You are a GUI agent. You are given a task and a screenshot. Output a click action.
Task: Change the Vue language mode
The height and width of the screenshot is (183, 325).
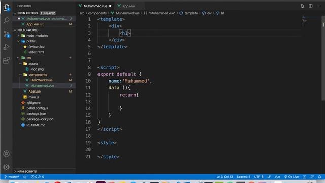277,177
